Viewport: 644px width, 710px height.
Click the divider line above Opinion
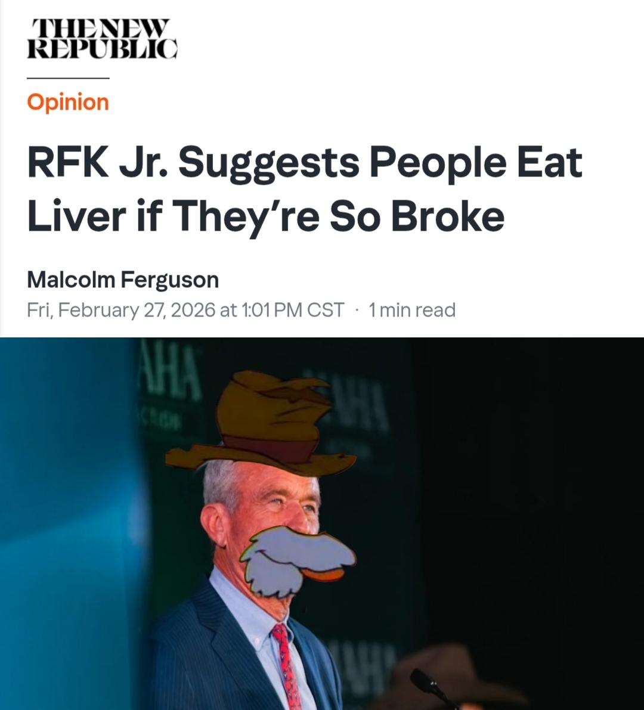click(68, 78)
